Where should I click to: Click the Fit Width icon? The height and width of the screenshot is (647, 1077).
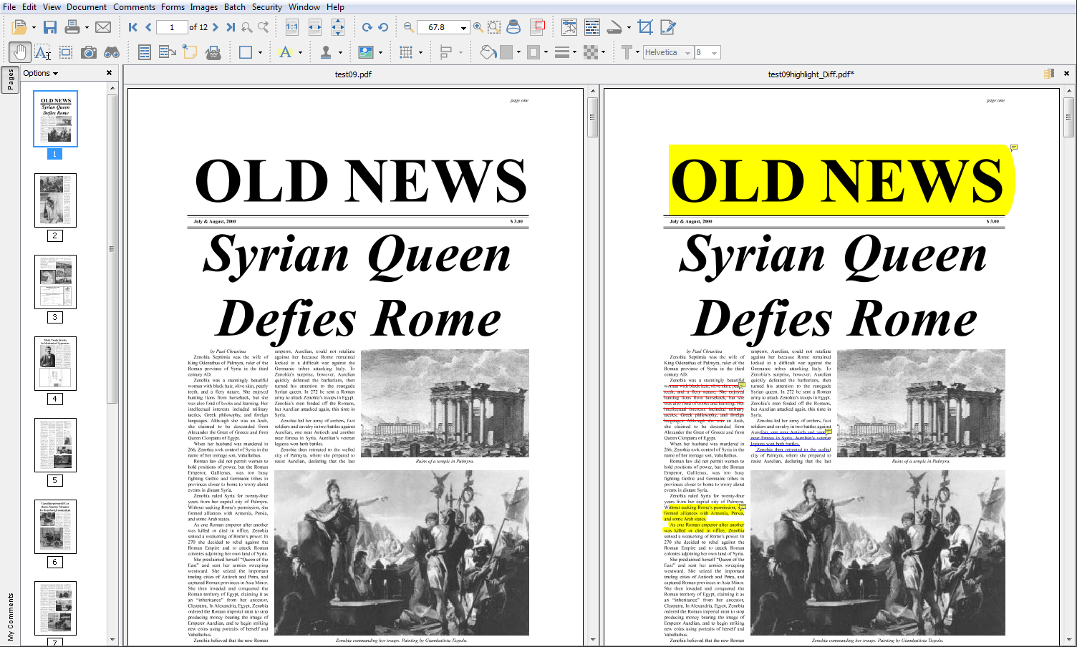tap(315, 27)
